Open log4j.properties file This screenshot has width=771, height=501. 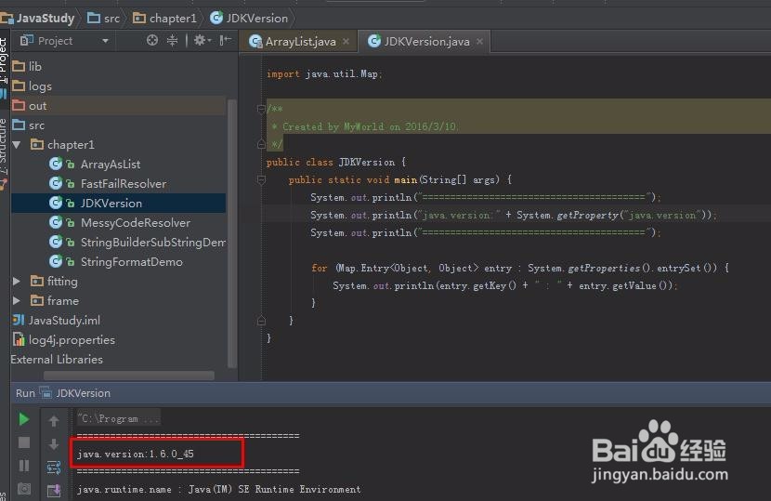[63, 339]
